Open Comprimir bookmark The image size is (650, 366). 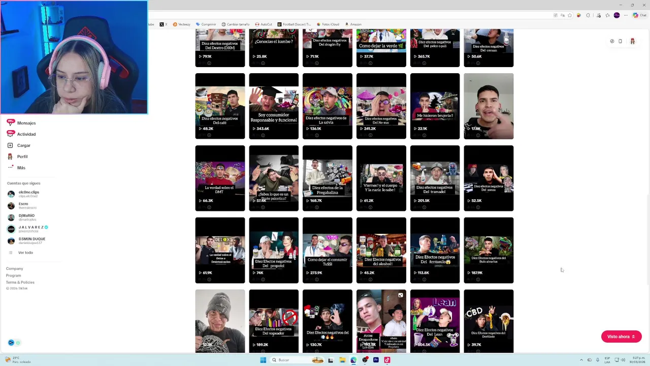206,24
